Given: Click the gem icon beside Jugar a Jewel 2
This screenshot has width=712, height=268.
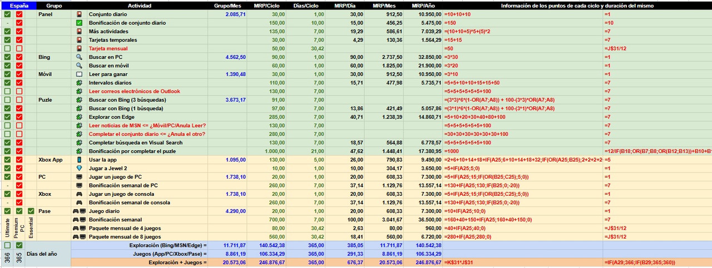Looking at the screenshot, I should point(79,168).
